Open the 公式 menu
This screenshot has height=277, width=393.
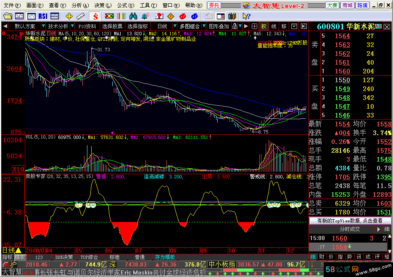pyautogui.click(x=126, y=5)
